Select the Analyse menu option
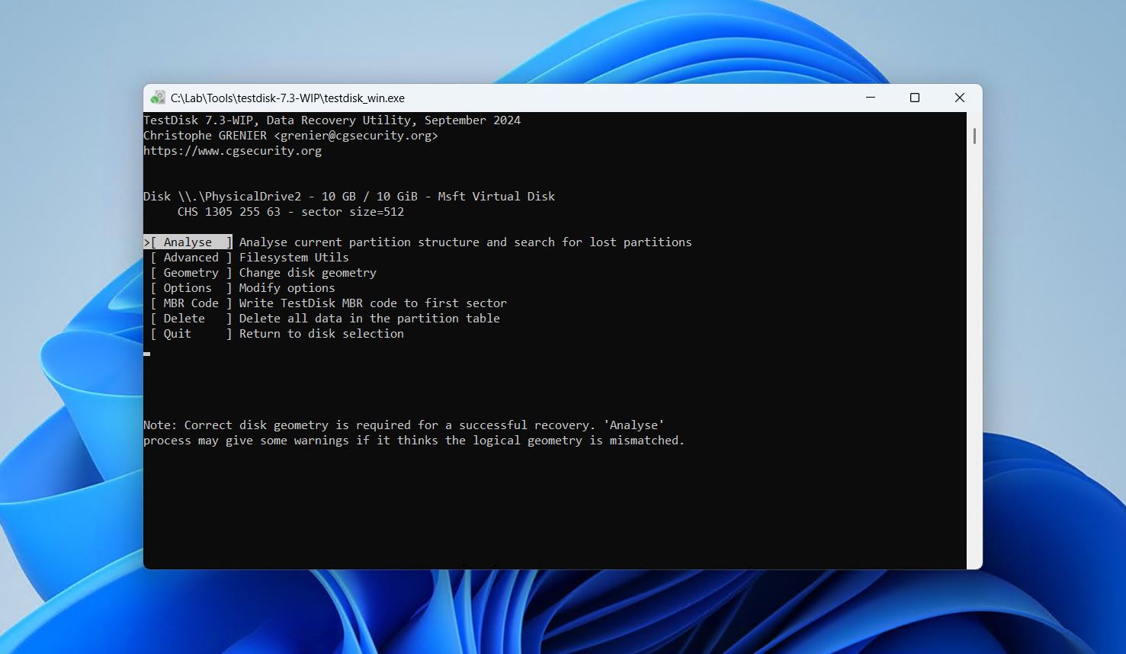1126x654 pixels. [188, 242]
